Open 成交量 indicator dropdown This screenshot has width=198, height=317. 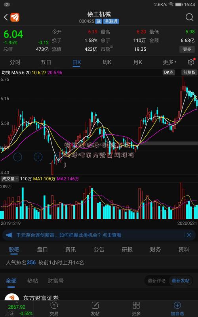click(10, 179)
